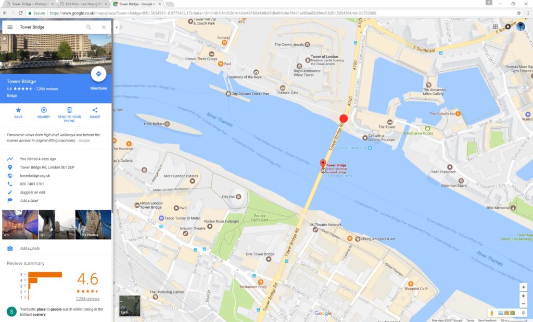This screenshot has width=533, height=322.
Task: Click the Tower Bridge search field
Action: pyautogui.click(x=49, y=27)
